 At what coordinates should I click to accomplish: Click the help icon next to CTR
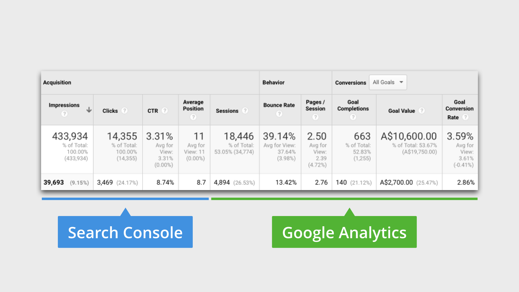click(165, 111)
